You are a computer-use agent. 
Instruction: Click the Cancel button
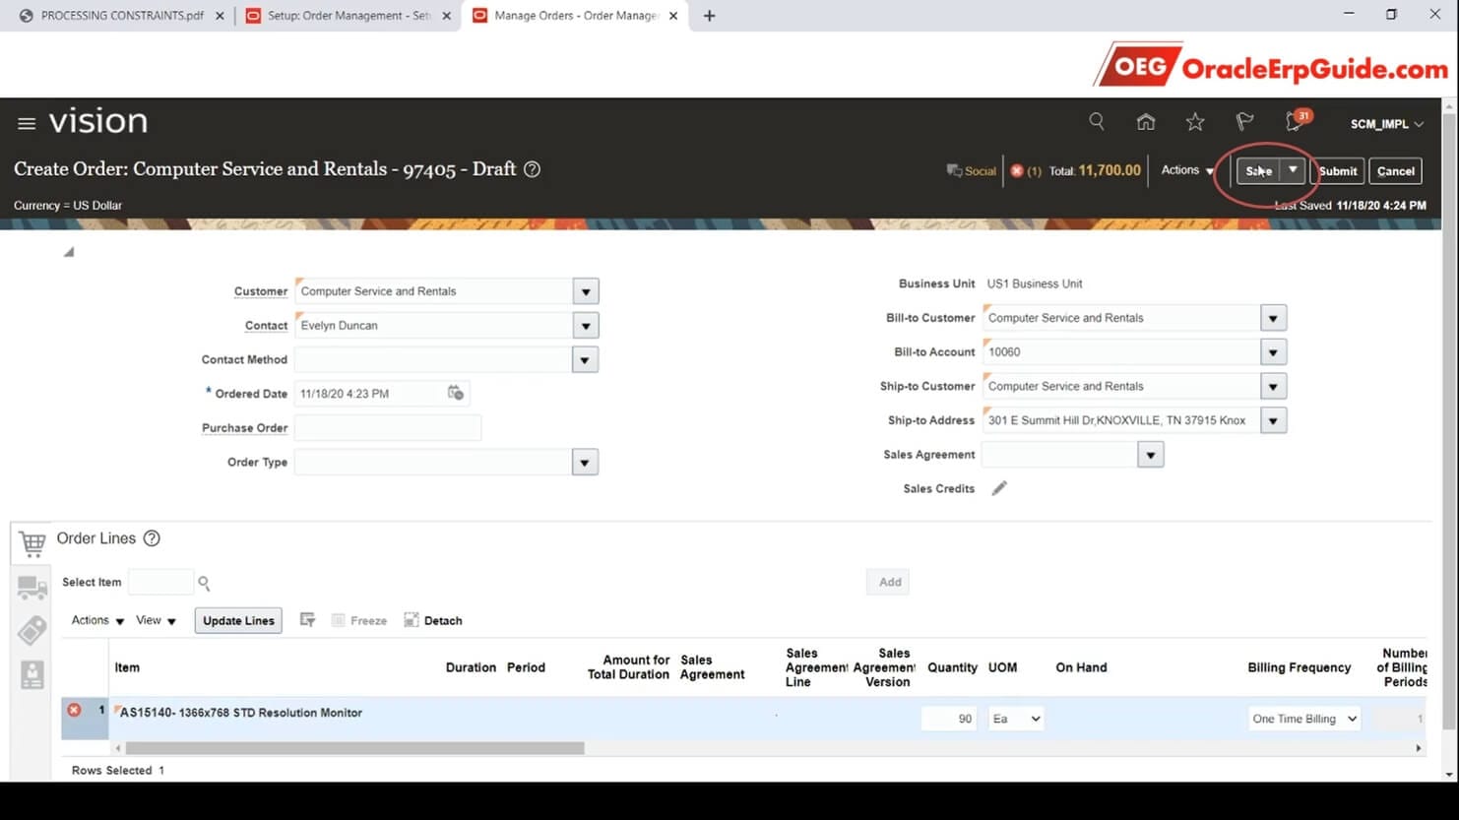[x=1396, y=170]
